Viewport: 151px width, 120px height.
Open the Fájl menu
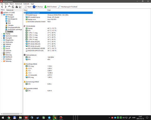(2, 4)
